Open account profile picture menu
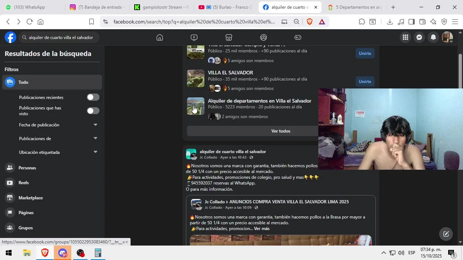Screen dimensions: 463x260 (x=447, y=37)
